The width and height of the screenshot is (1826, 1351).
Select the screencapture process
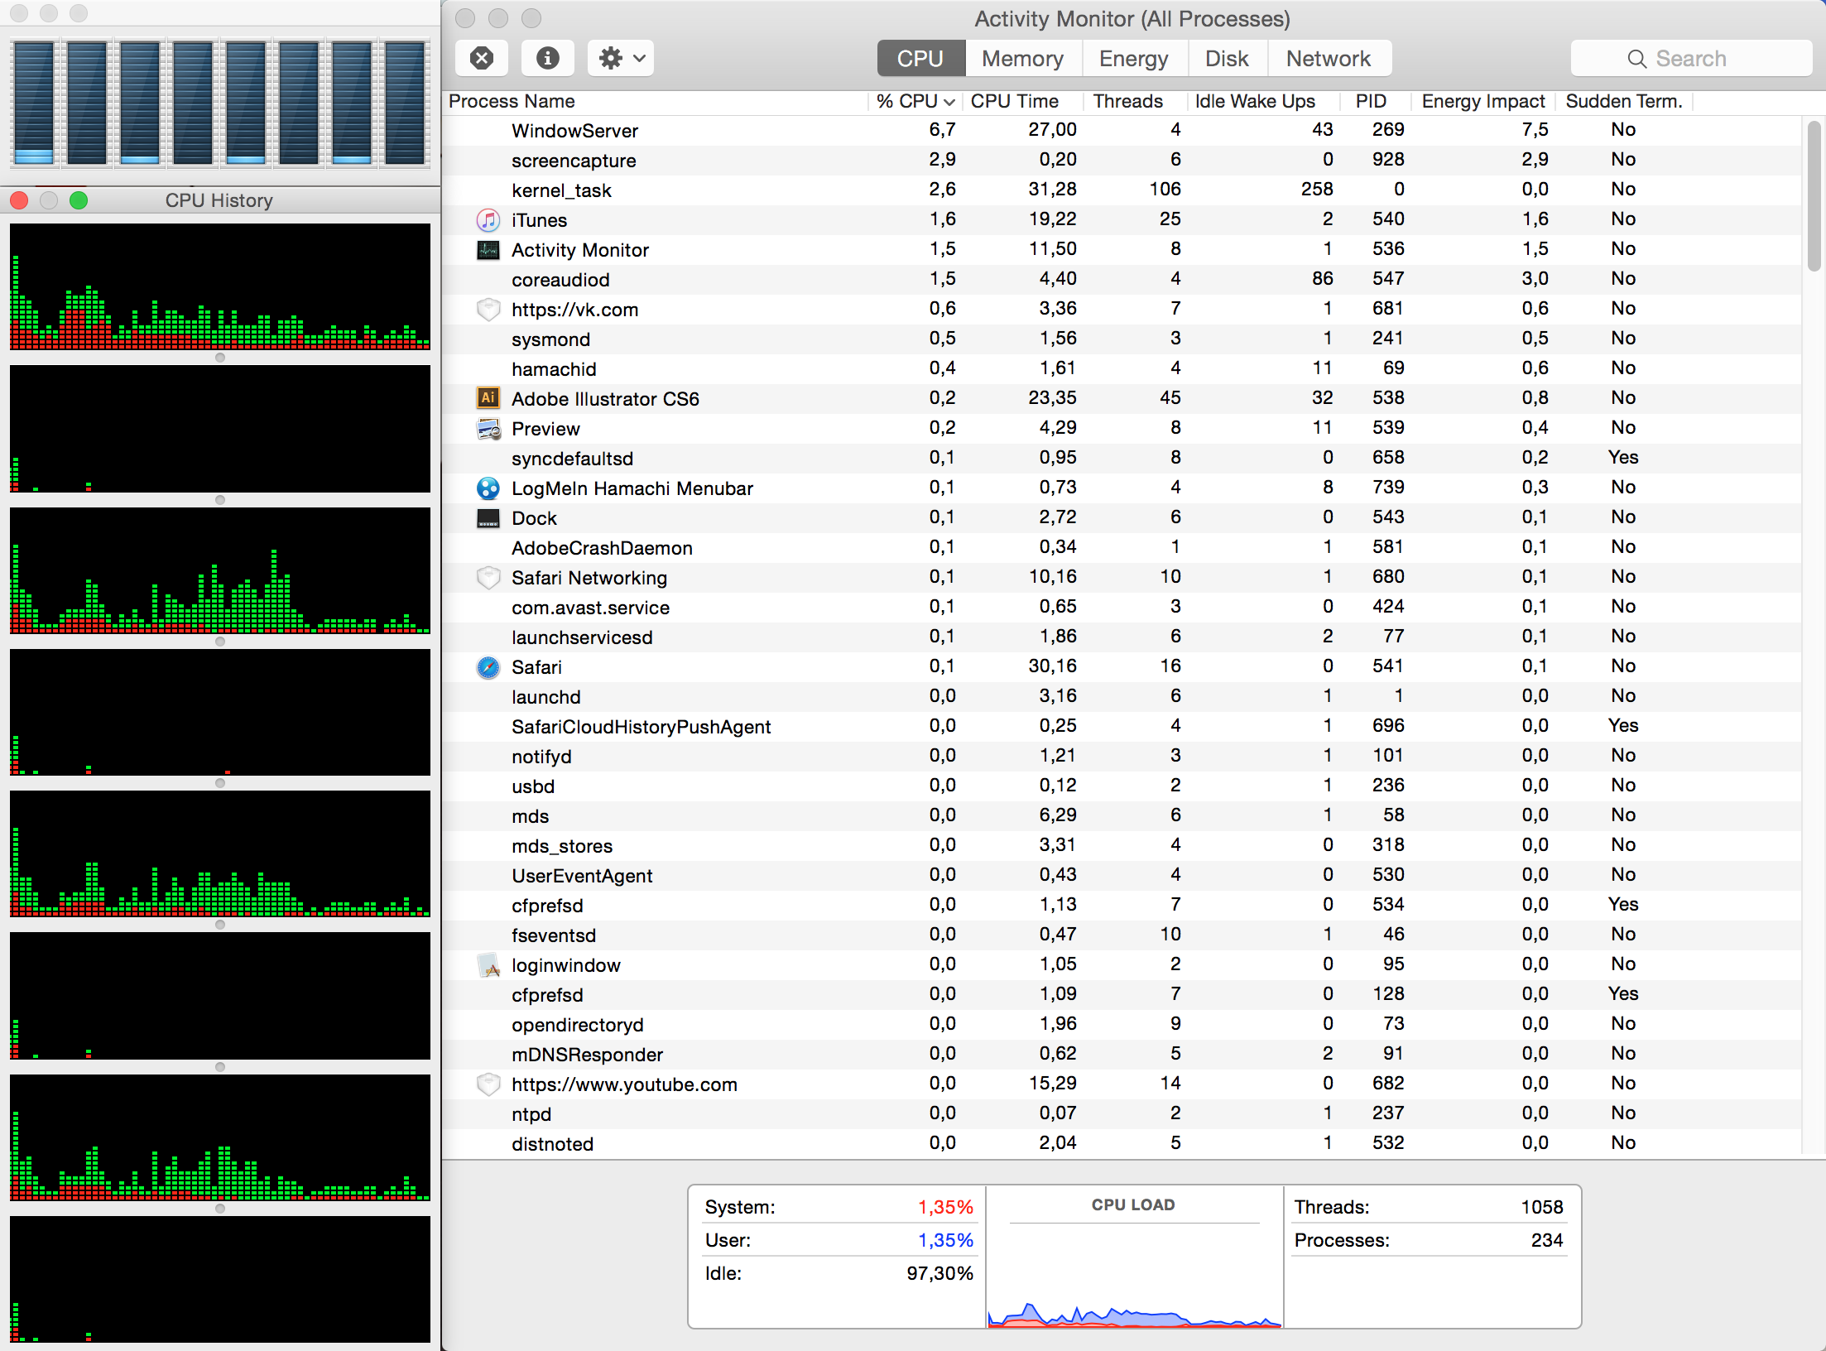pos(1122,160)
